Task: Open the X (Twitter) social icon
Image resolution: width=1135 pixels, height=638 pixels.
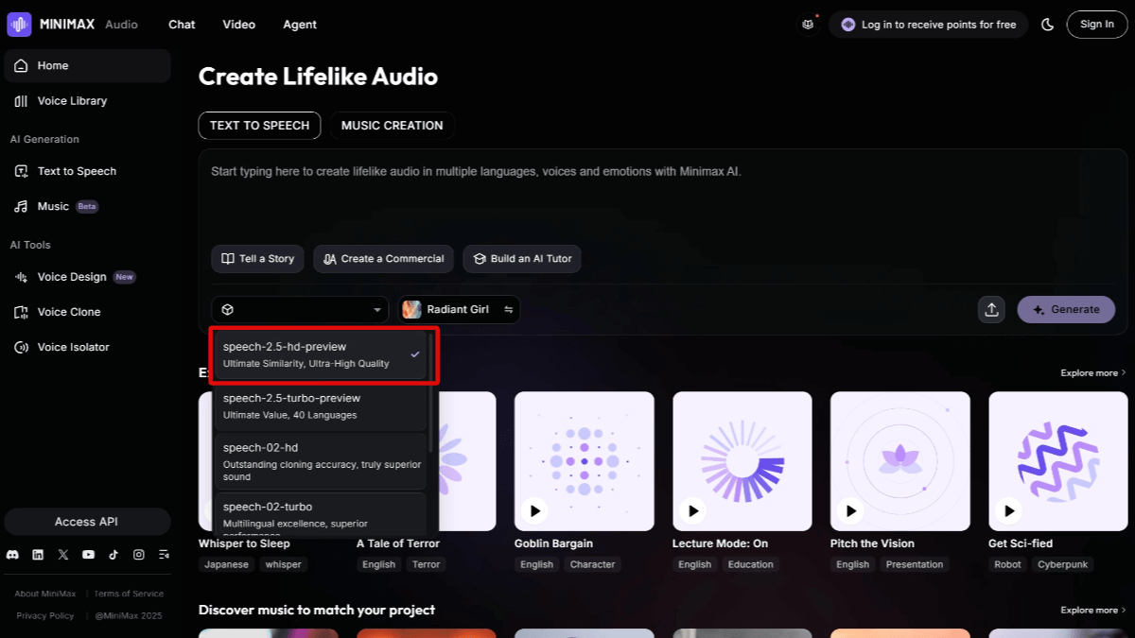Action: (63, 555)
